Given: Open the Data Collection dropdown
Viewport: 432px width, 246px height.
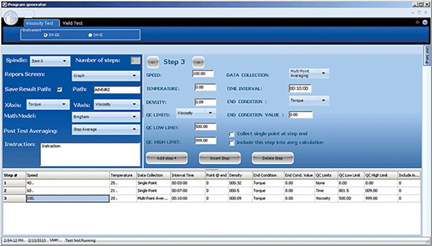Looking at the screenshot, I should point(309,73).
